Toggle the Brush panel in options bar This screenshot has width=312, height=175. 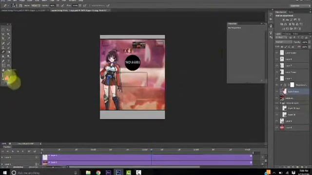click(x=20, y=5)
